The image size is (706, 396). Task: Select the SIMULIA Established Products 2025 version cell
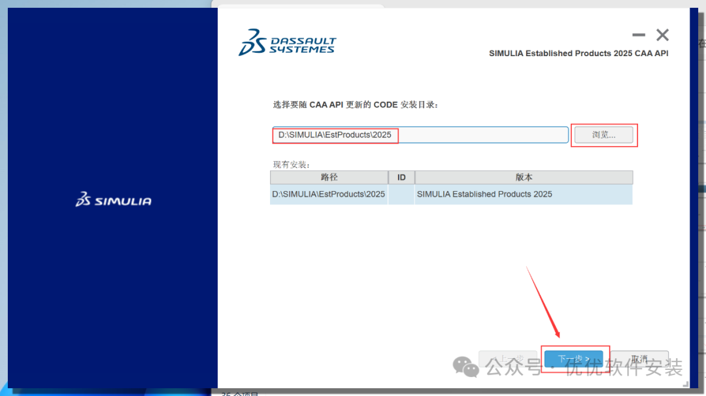484,194
